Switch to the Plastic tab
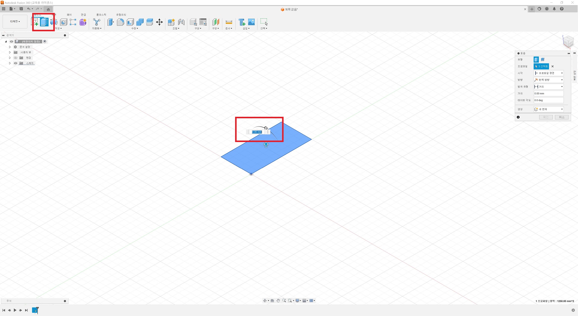Viewport: 578px width, 316px height. [x=101, y=15]
